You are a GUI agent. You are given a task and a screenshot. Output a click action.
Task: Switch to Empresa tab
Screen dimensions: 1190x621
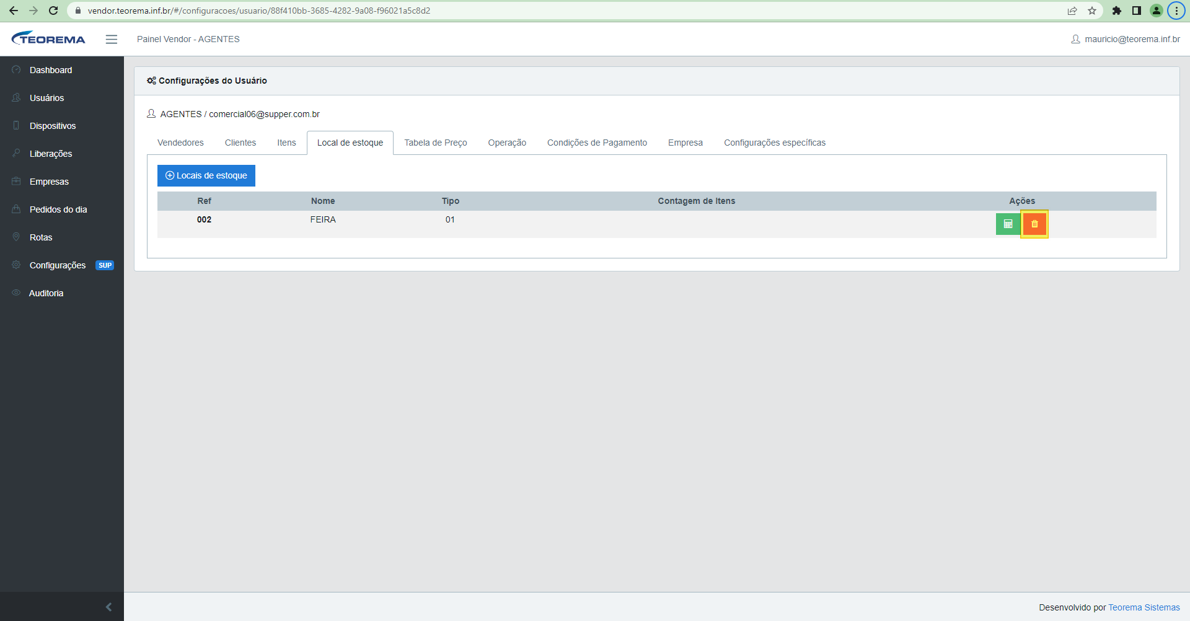(685, 143)
